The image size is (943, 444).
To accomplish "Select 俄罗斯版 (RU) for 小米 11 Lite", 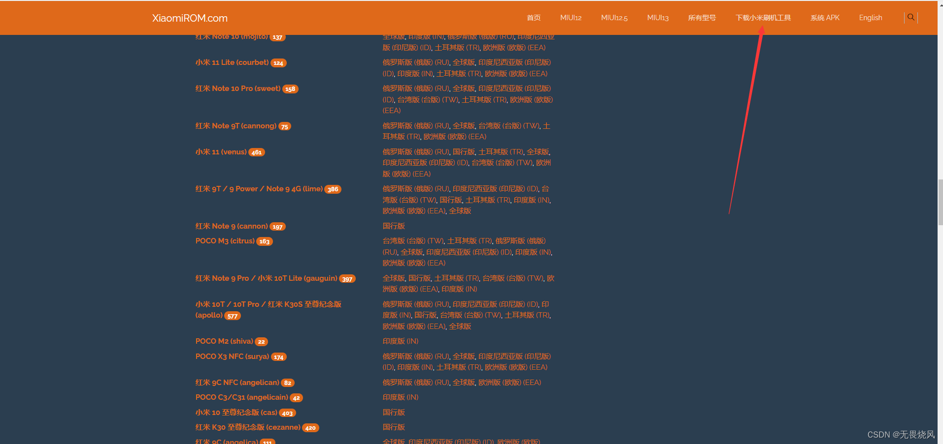I will click(416, 62).
